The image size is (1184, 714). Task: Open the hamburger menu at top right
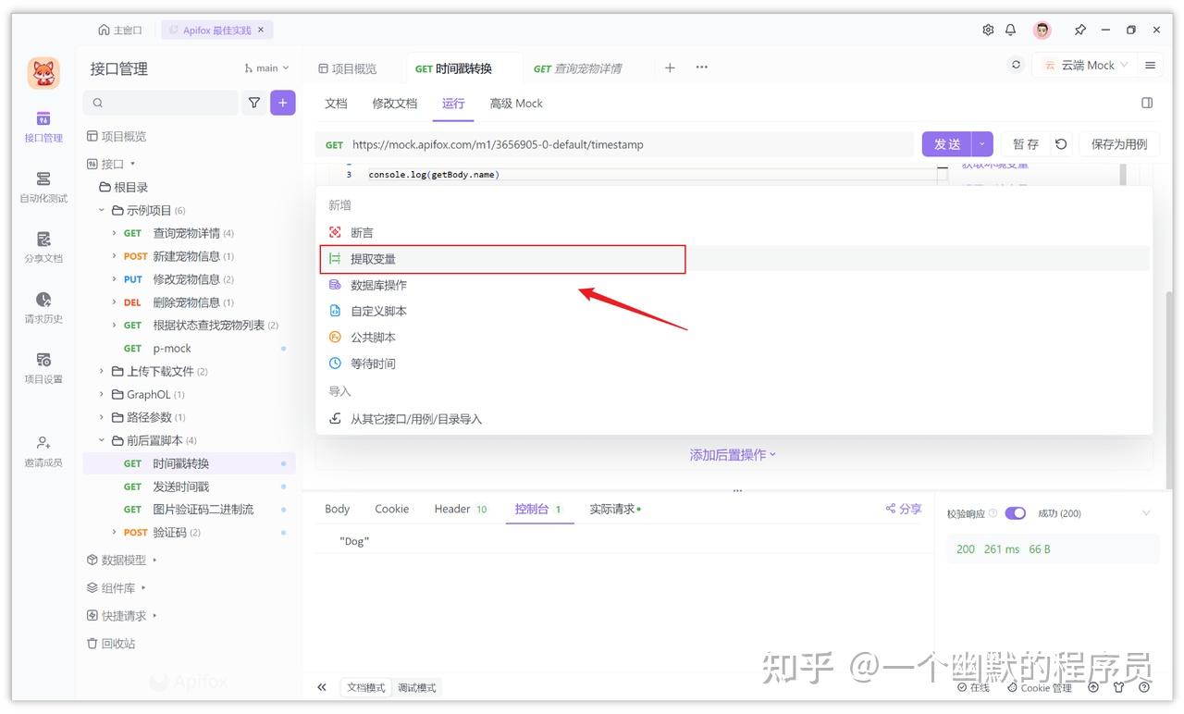[1151, 66]
